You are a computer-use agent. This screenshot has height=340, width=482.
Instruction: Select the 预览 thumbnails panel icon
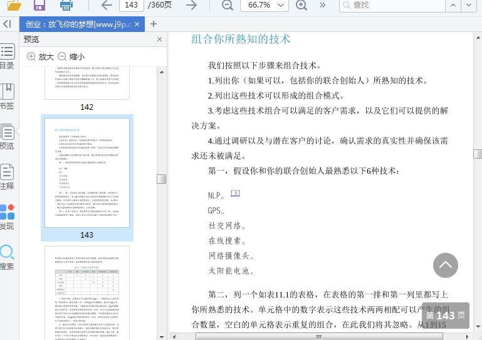[x=7, y=137]
